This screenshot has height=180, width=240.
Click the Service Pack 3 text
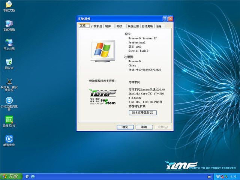tap(138, 51)
